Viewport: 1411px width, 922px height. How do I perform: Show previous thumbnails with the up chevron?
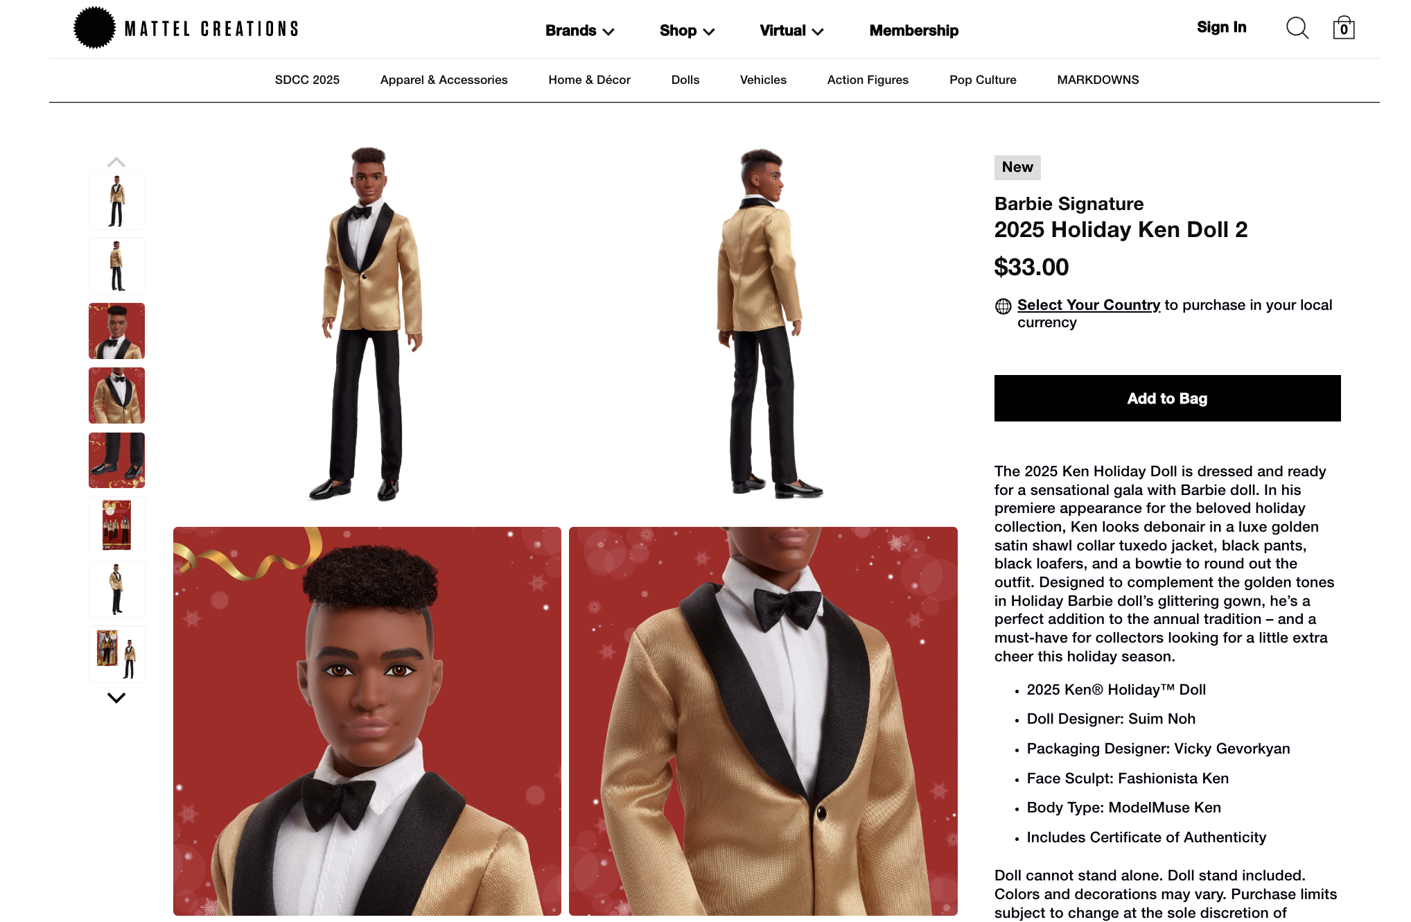[116, 162]
